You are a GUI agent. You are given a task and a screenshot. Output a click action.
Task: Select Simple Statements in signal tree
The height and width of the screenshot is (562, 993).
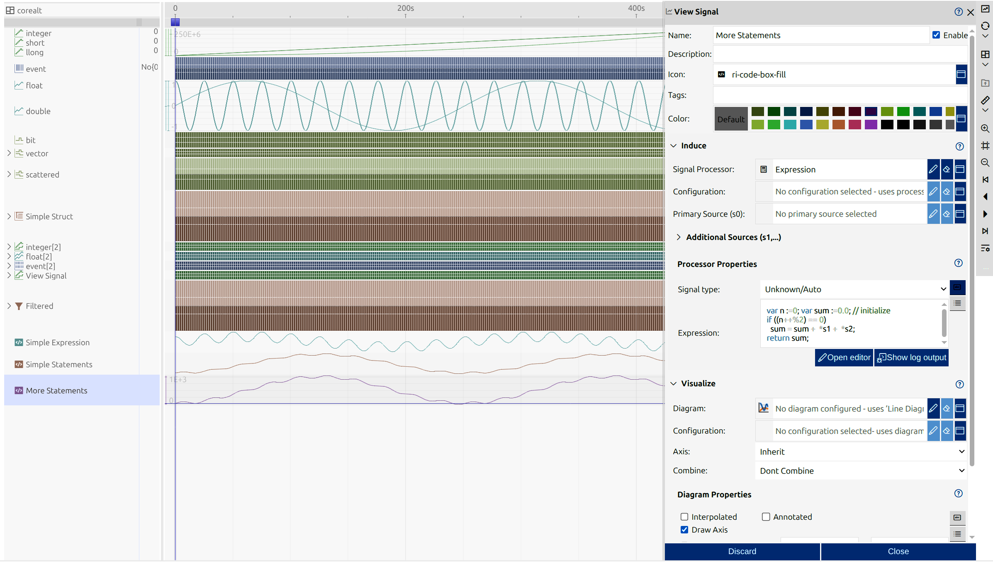pos(59,364)
